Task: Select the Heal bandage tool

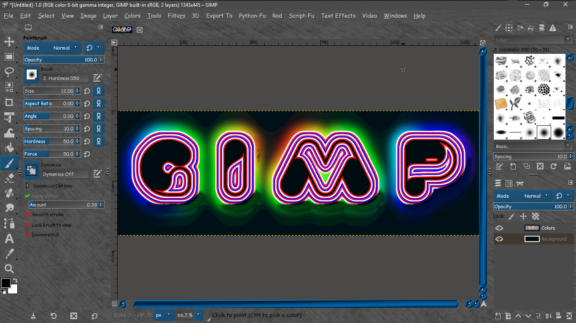Action: (9, 193)
